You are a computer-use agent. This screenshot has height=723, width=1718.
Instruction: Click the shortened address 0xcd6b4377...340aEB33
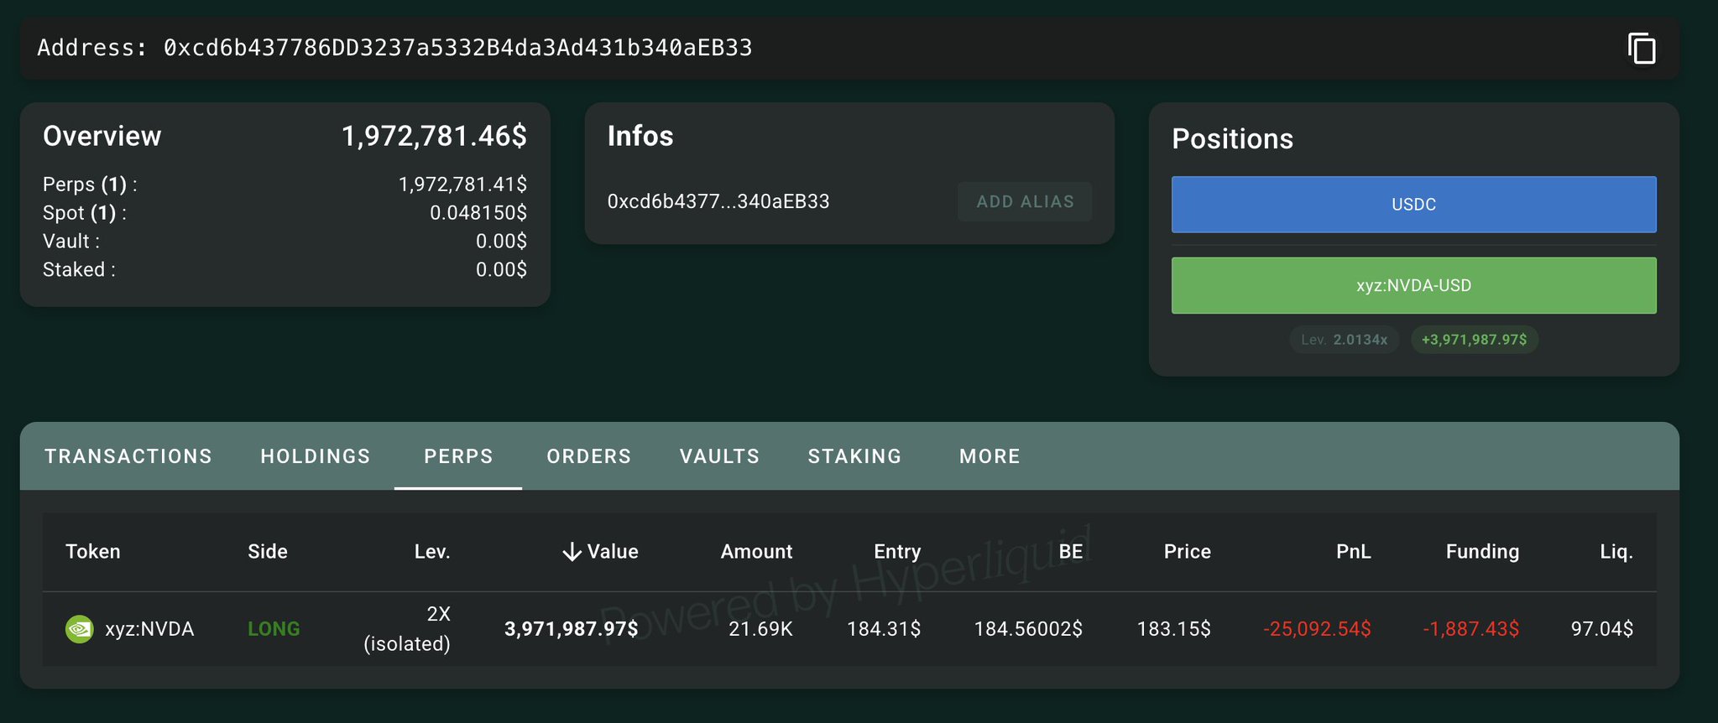718,201
